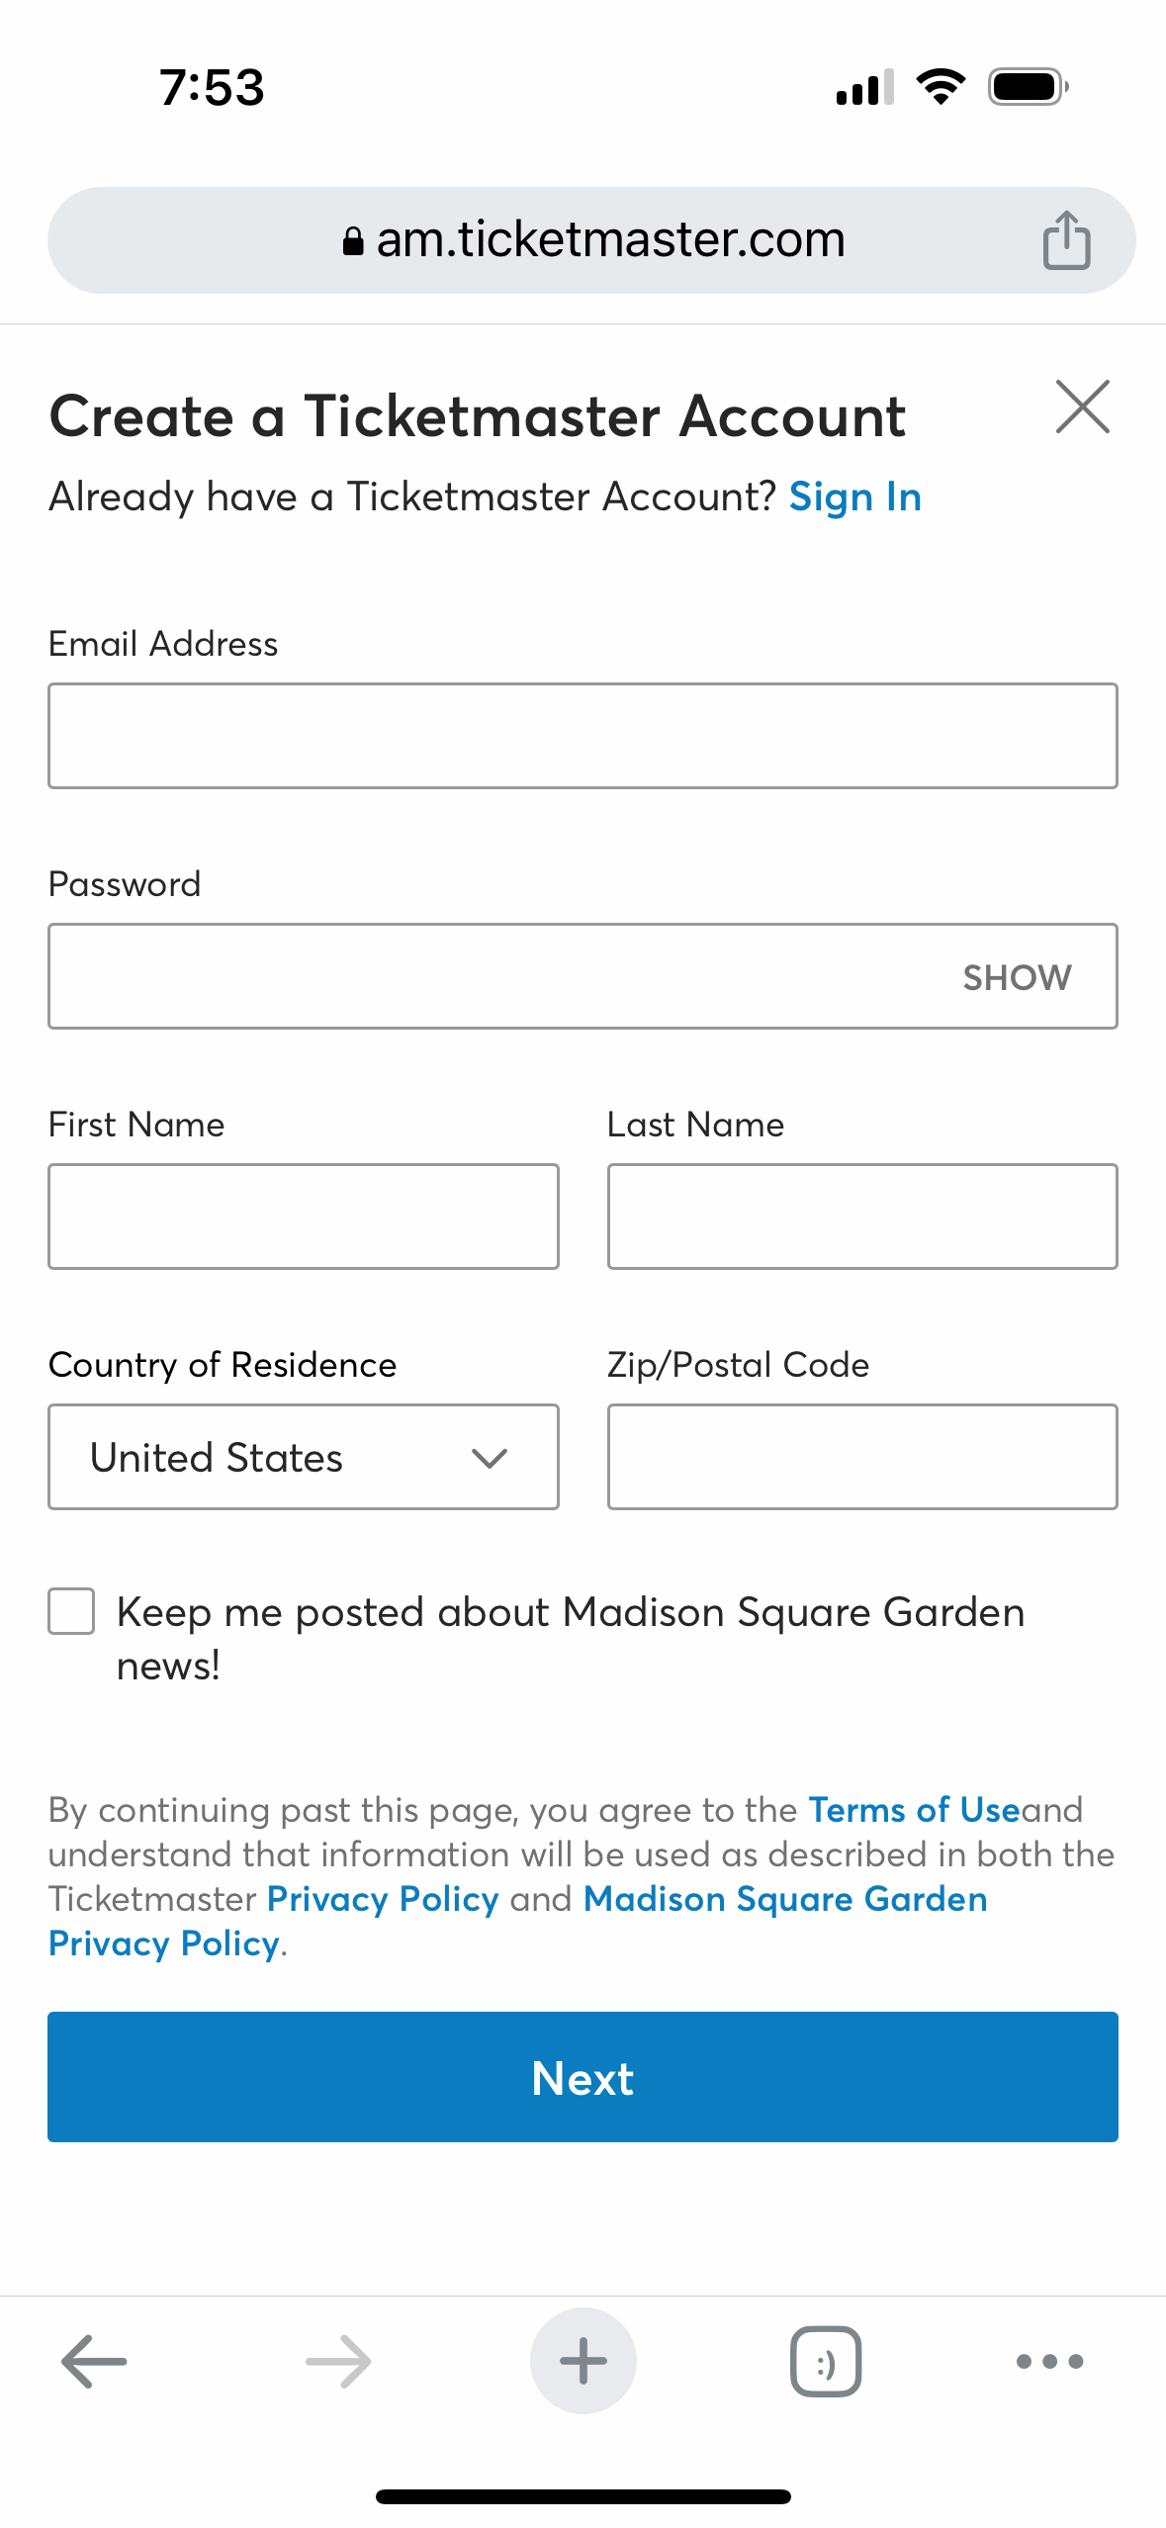Open Country of Residence dropdown
The width and height of the screenshot is (1166, 2528).
click(x=303, y=1457)
